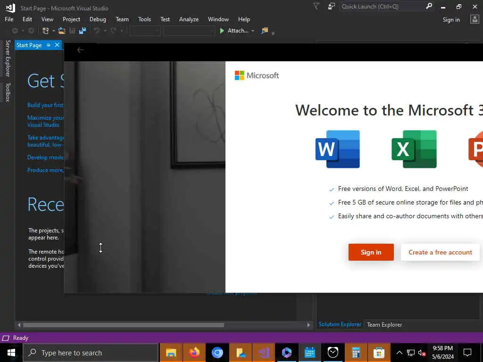Toggle pin on the Start Page tab
Viewport: 483px width, 362px height.
tap(48, 45)
